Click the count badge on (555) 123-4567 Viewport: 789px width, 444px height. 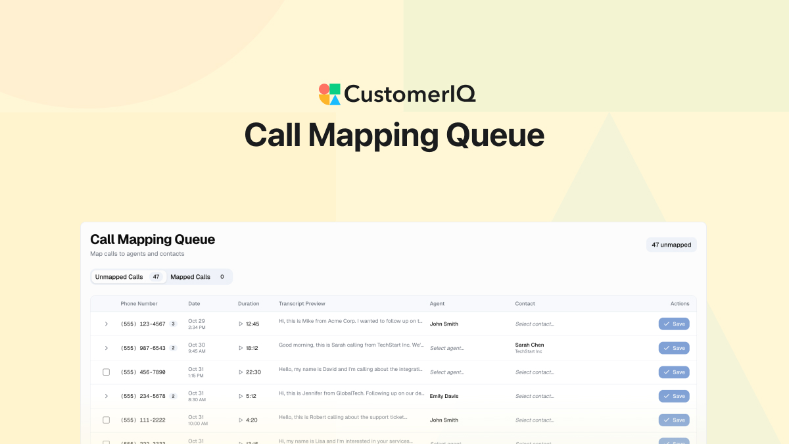tap(173, 324)
